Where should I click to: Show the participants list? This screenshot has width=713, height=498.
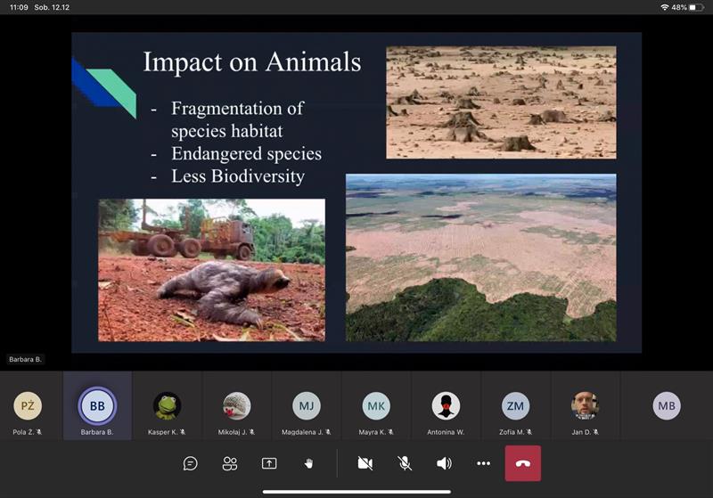[230, 463]
